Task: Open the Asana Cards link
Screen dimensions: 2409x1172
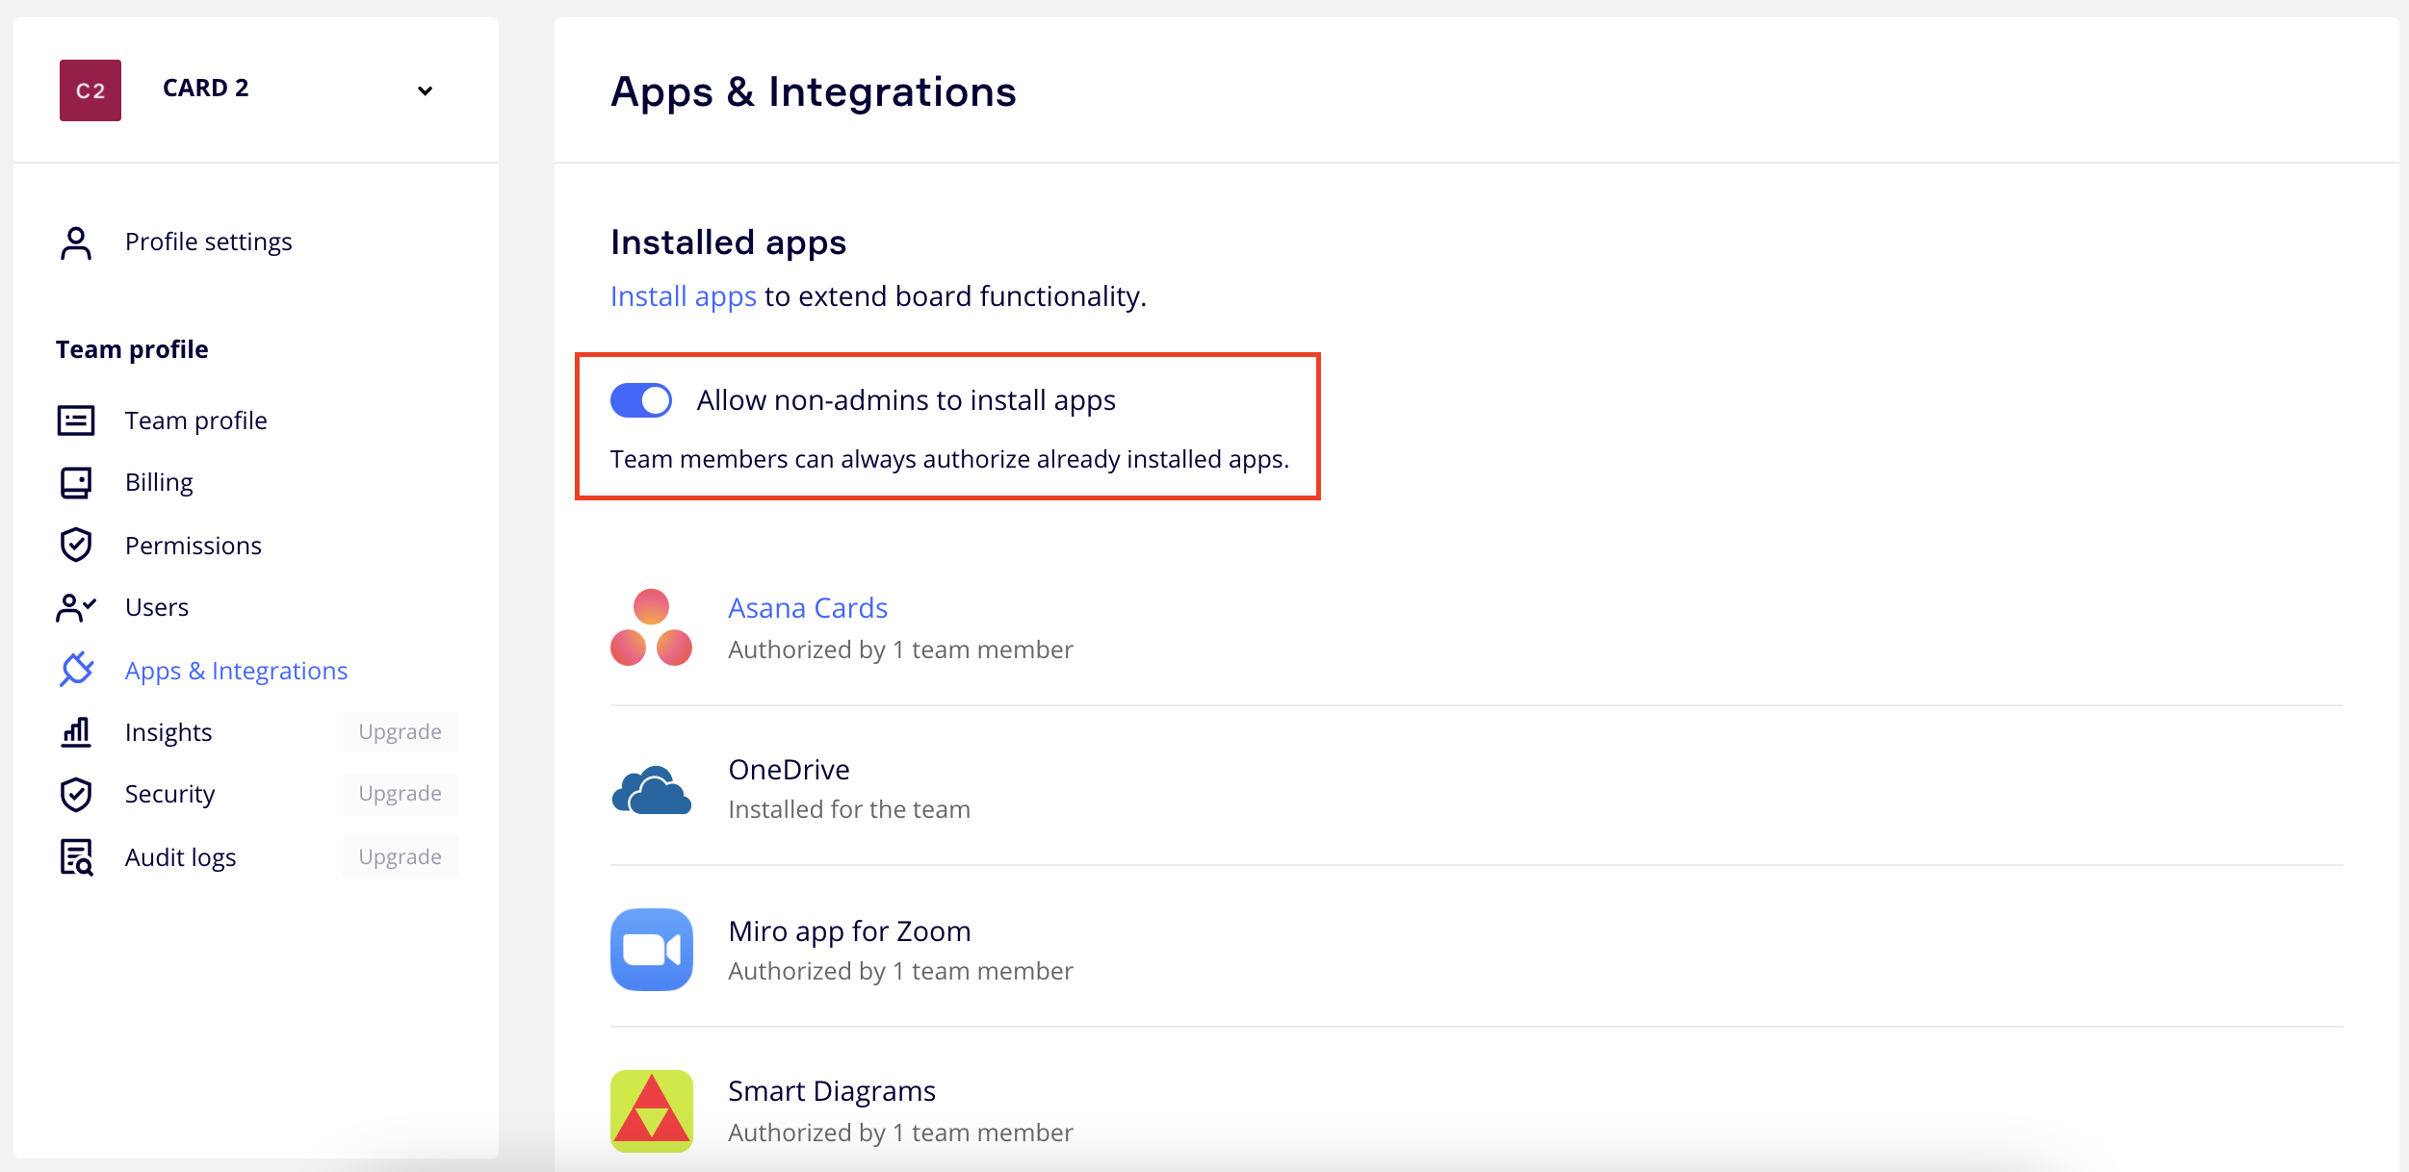Action: (807, 608)
